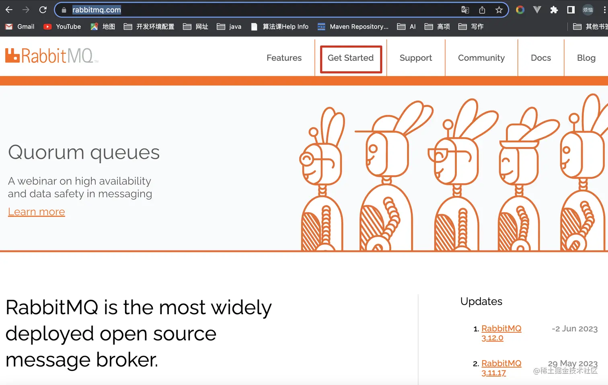Open the 算法课Help Info bookmark

point(279,27)
